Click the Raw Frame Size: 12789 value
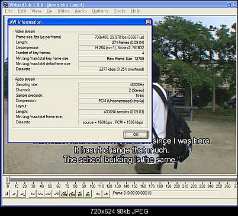238x216 pixels. (111, 59)
